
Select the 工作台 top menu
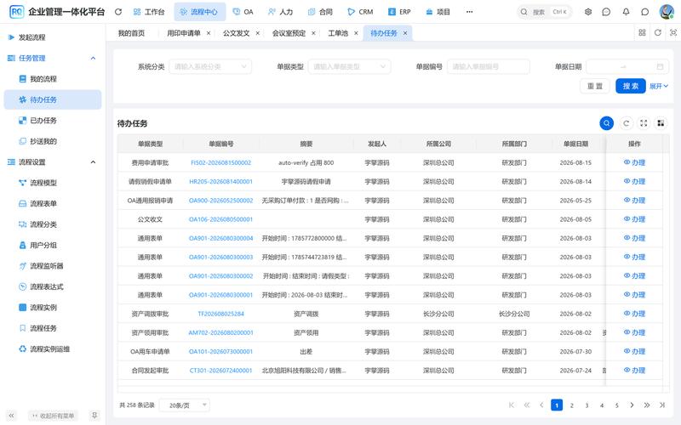(x=149, y=12)
